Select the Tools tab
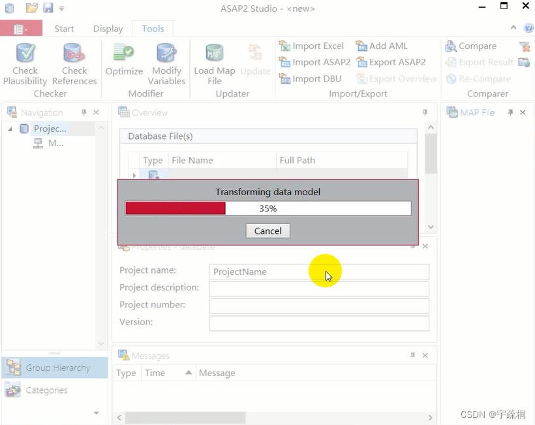The height and width of the screenshot is (425, 535). (153, 29)
